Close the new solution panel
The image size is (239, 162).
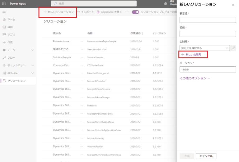pyautogui.click(x=233, y=5)
